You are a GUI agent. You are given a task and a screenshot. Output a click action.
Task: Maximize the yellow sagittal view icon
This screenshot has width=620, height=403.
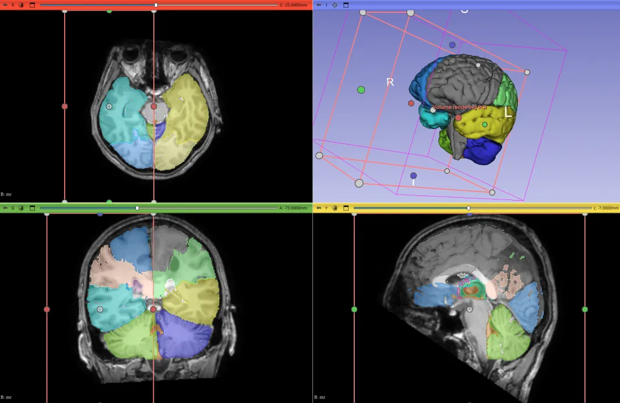(x=346, y=208)
